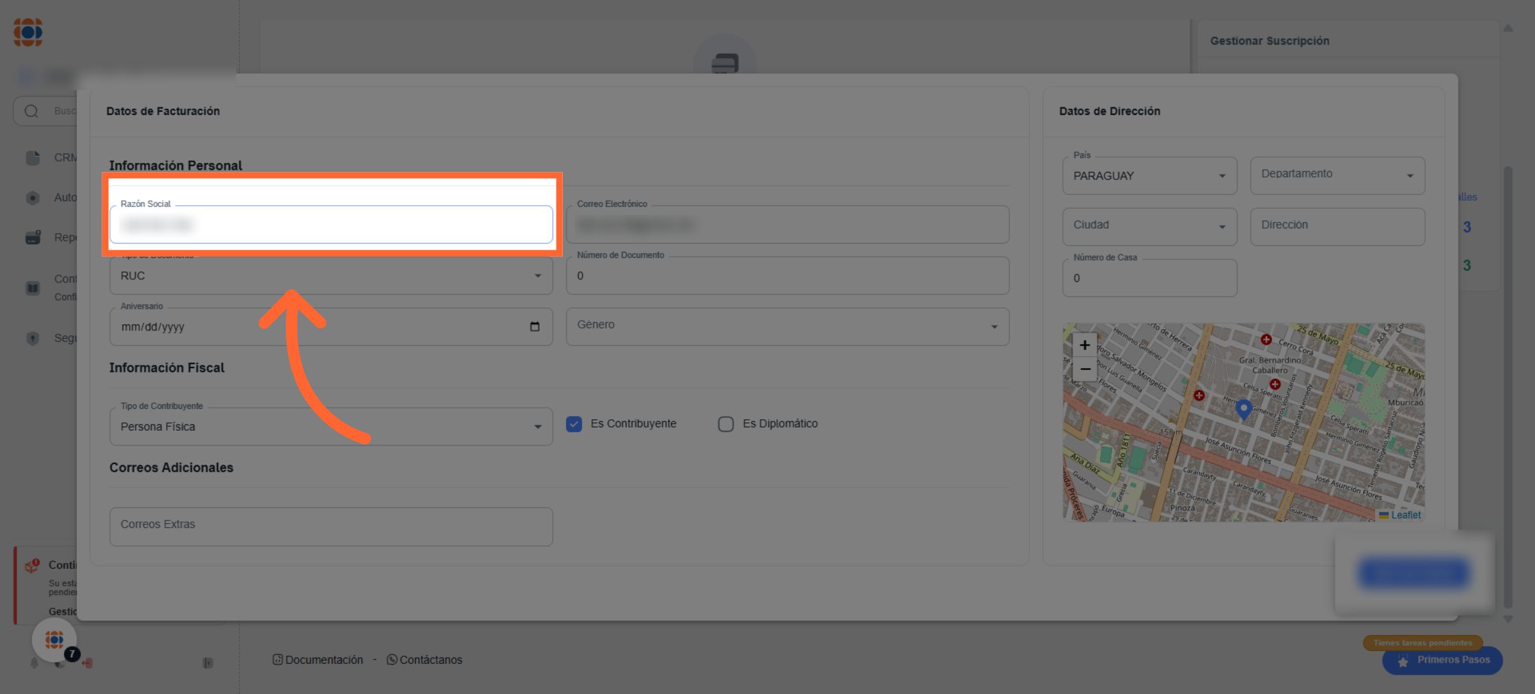Screen dimensions: 1535x694
Task: Open the floating assistant bubble with badge 7
Action: (x=55, y=640)
